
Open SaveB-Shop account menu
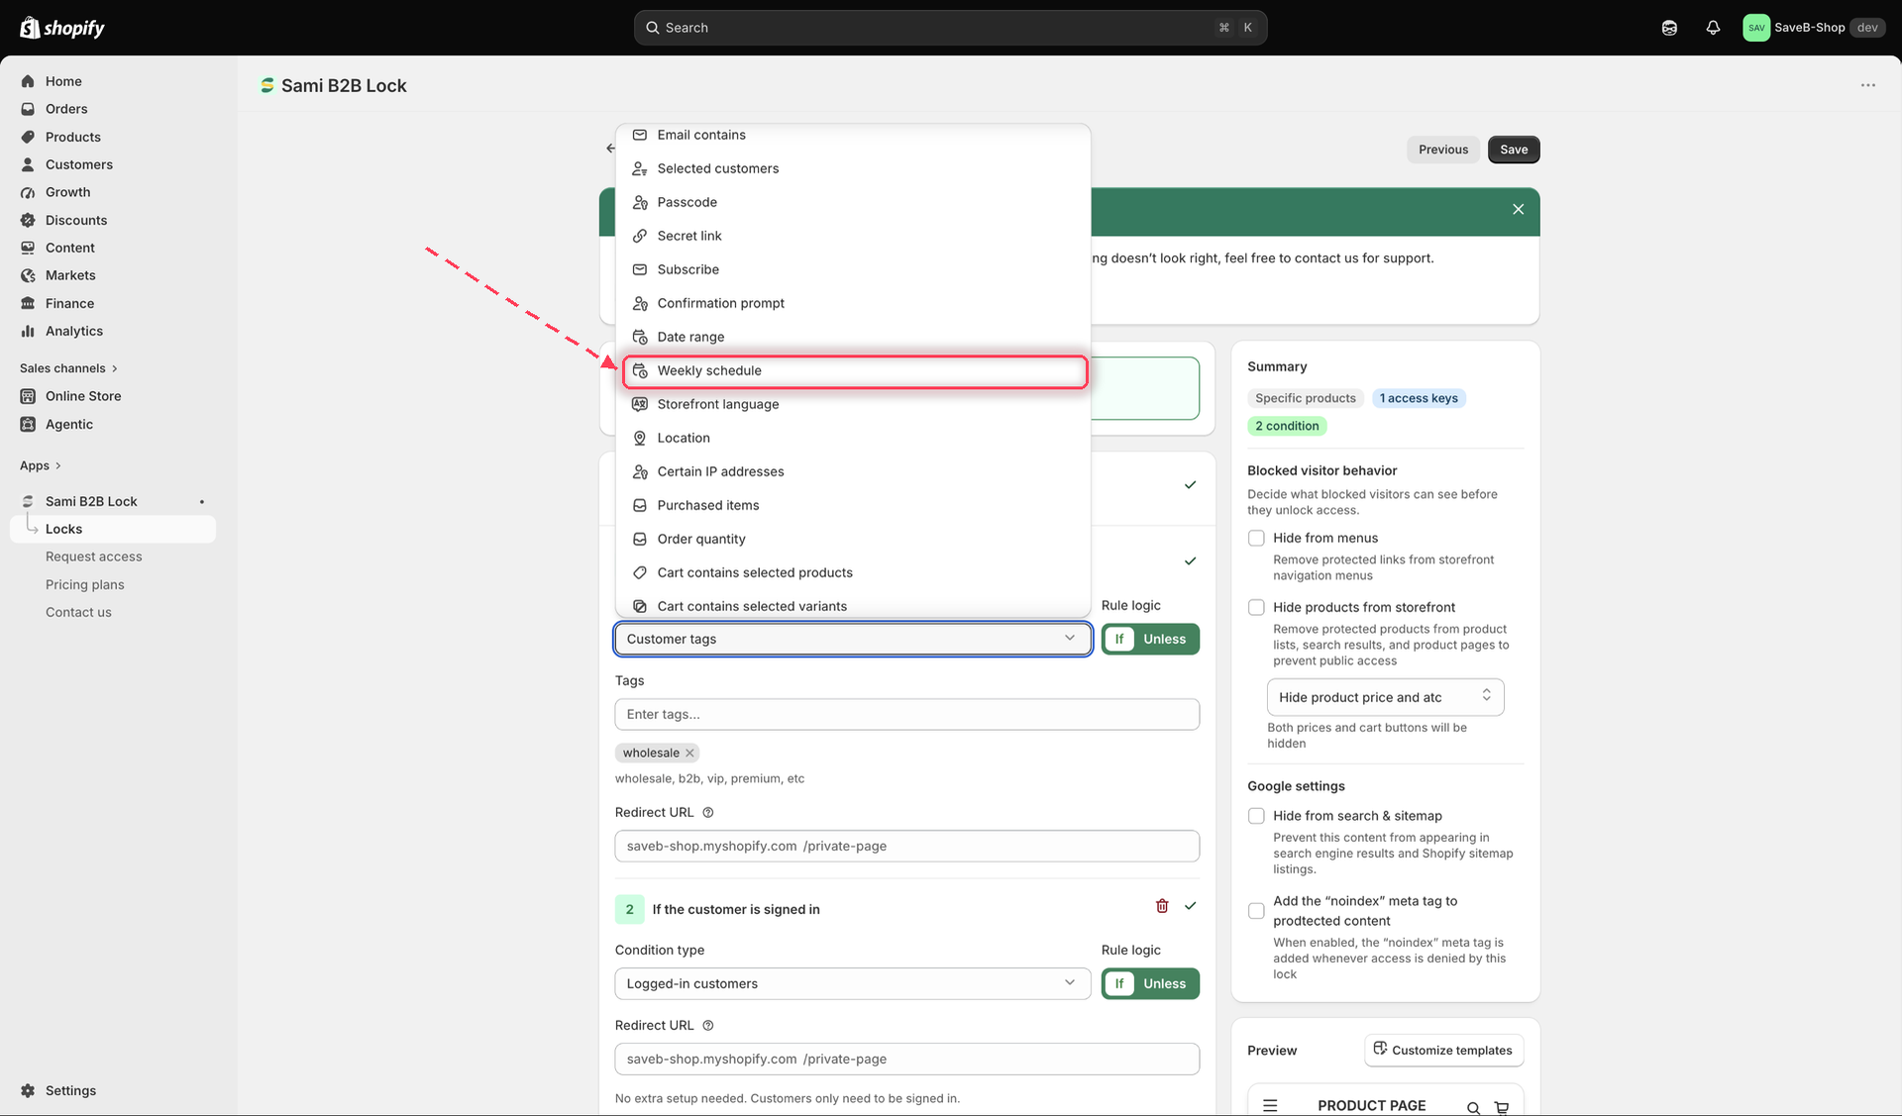[x=1813, y=28]
